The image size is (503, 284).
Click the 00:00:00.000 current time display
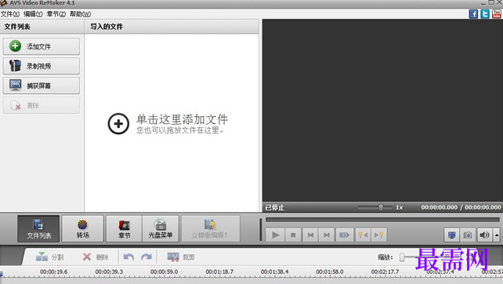point(440,208)
